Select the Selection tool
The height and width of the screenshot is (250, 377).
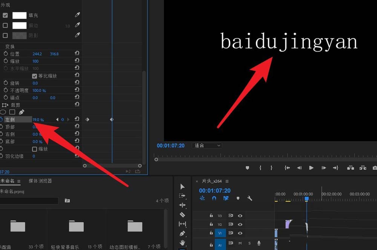182,187
